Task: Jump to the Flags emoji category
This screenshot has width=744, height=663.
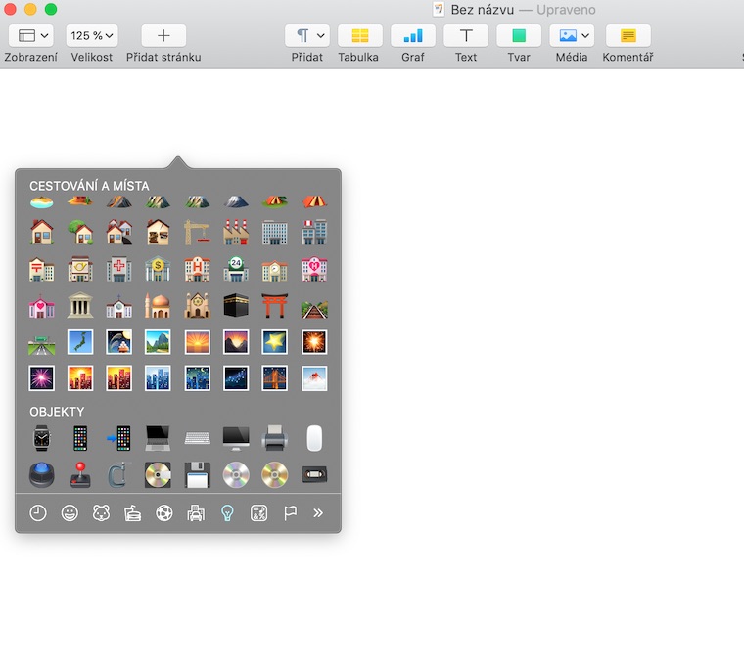Action: click(290, 513)
